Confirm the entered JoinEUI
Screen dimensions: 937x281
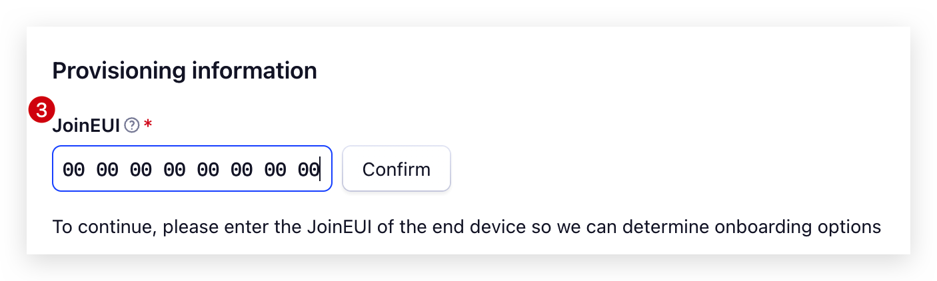[x=397, y=168]
